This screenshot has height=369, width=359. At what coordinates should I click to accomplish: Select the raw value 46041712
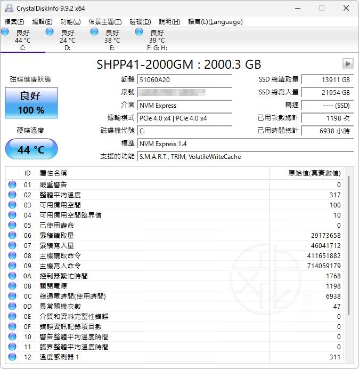(x=325, y=245)
